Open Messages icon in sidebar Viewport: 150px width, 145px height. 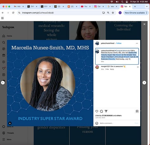coord(4,62)
